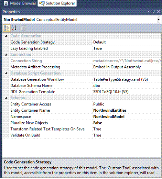
Task: Switch to the Model Browser tab
Action: 20,3
